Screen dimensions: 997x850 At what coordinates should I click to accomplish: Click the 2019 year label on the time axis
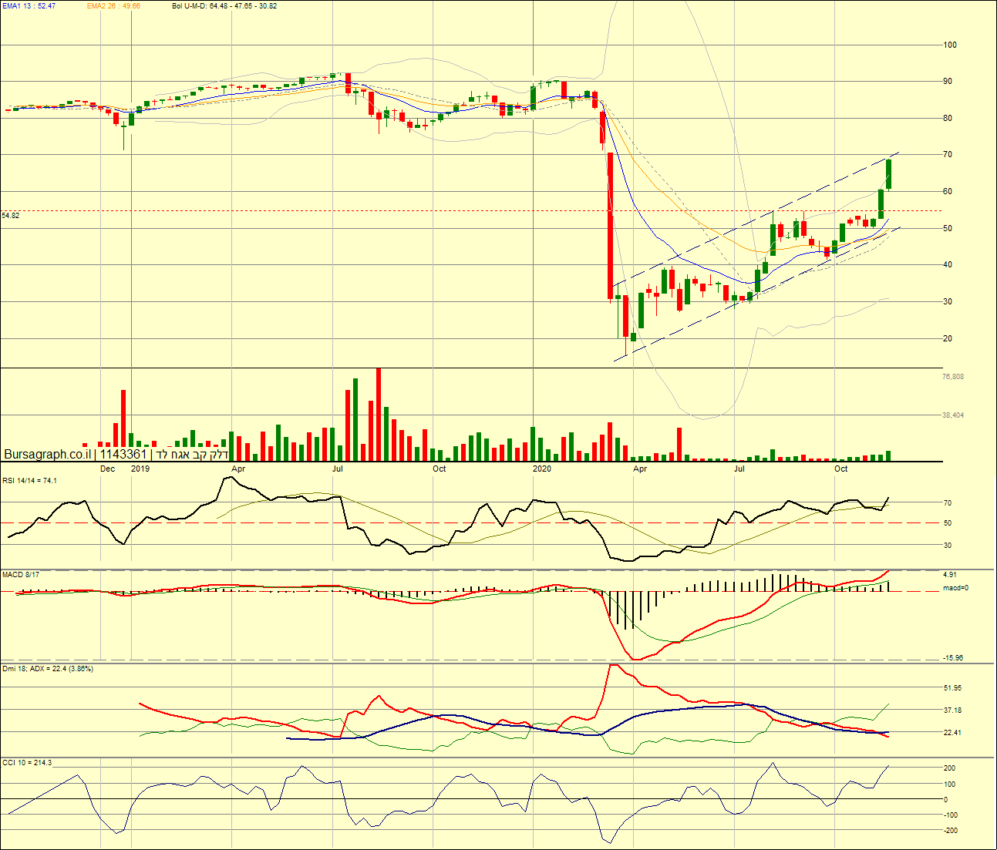[x=140, y=469]
